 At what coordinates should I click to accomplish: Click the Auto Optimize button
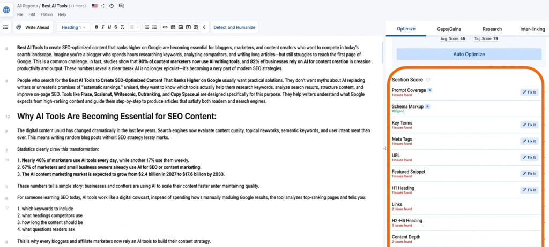pyautogui.click(x=469, y=54)
